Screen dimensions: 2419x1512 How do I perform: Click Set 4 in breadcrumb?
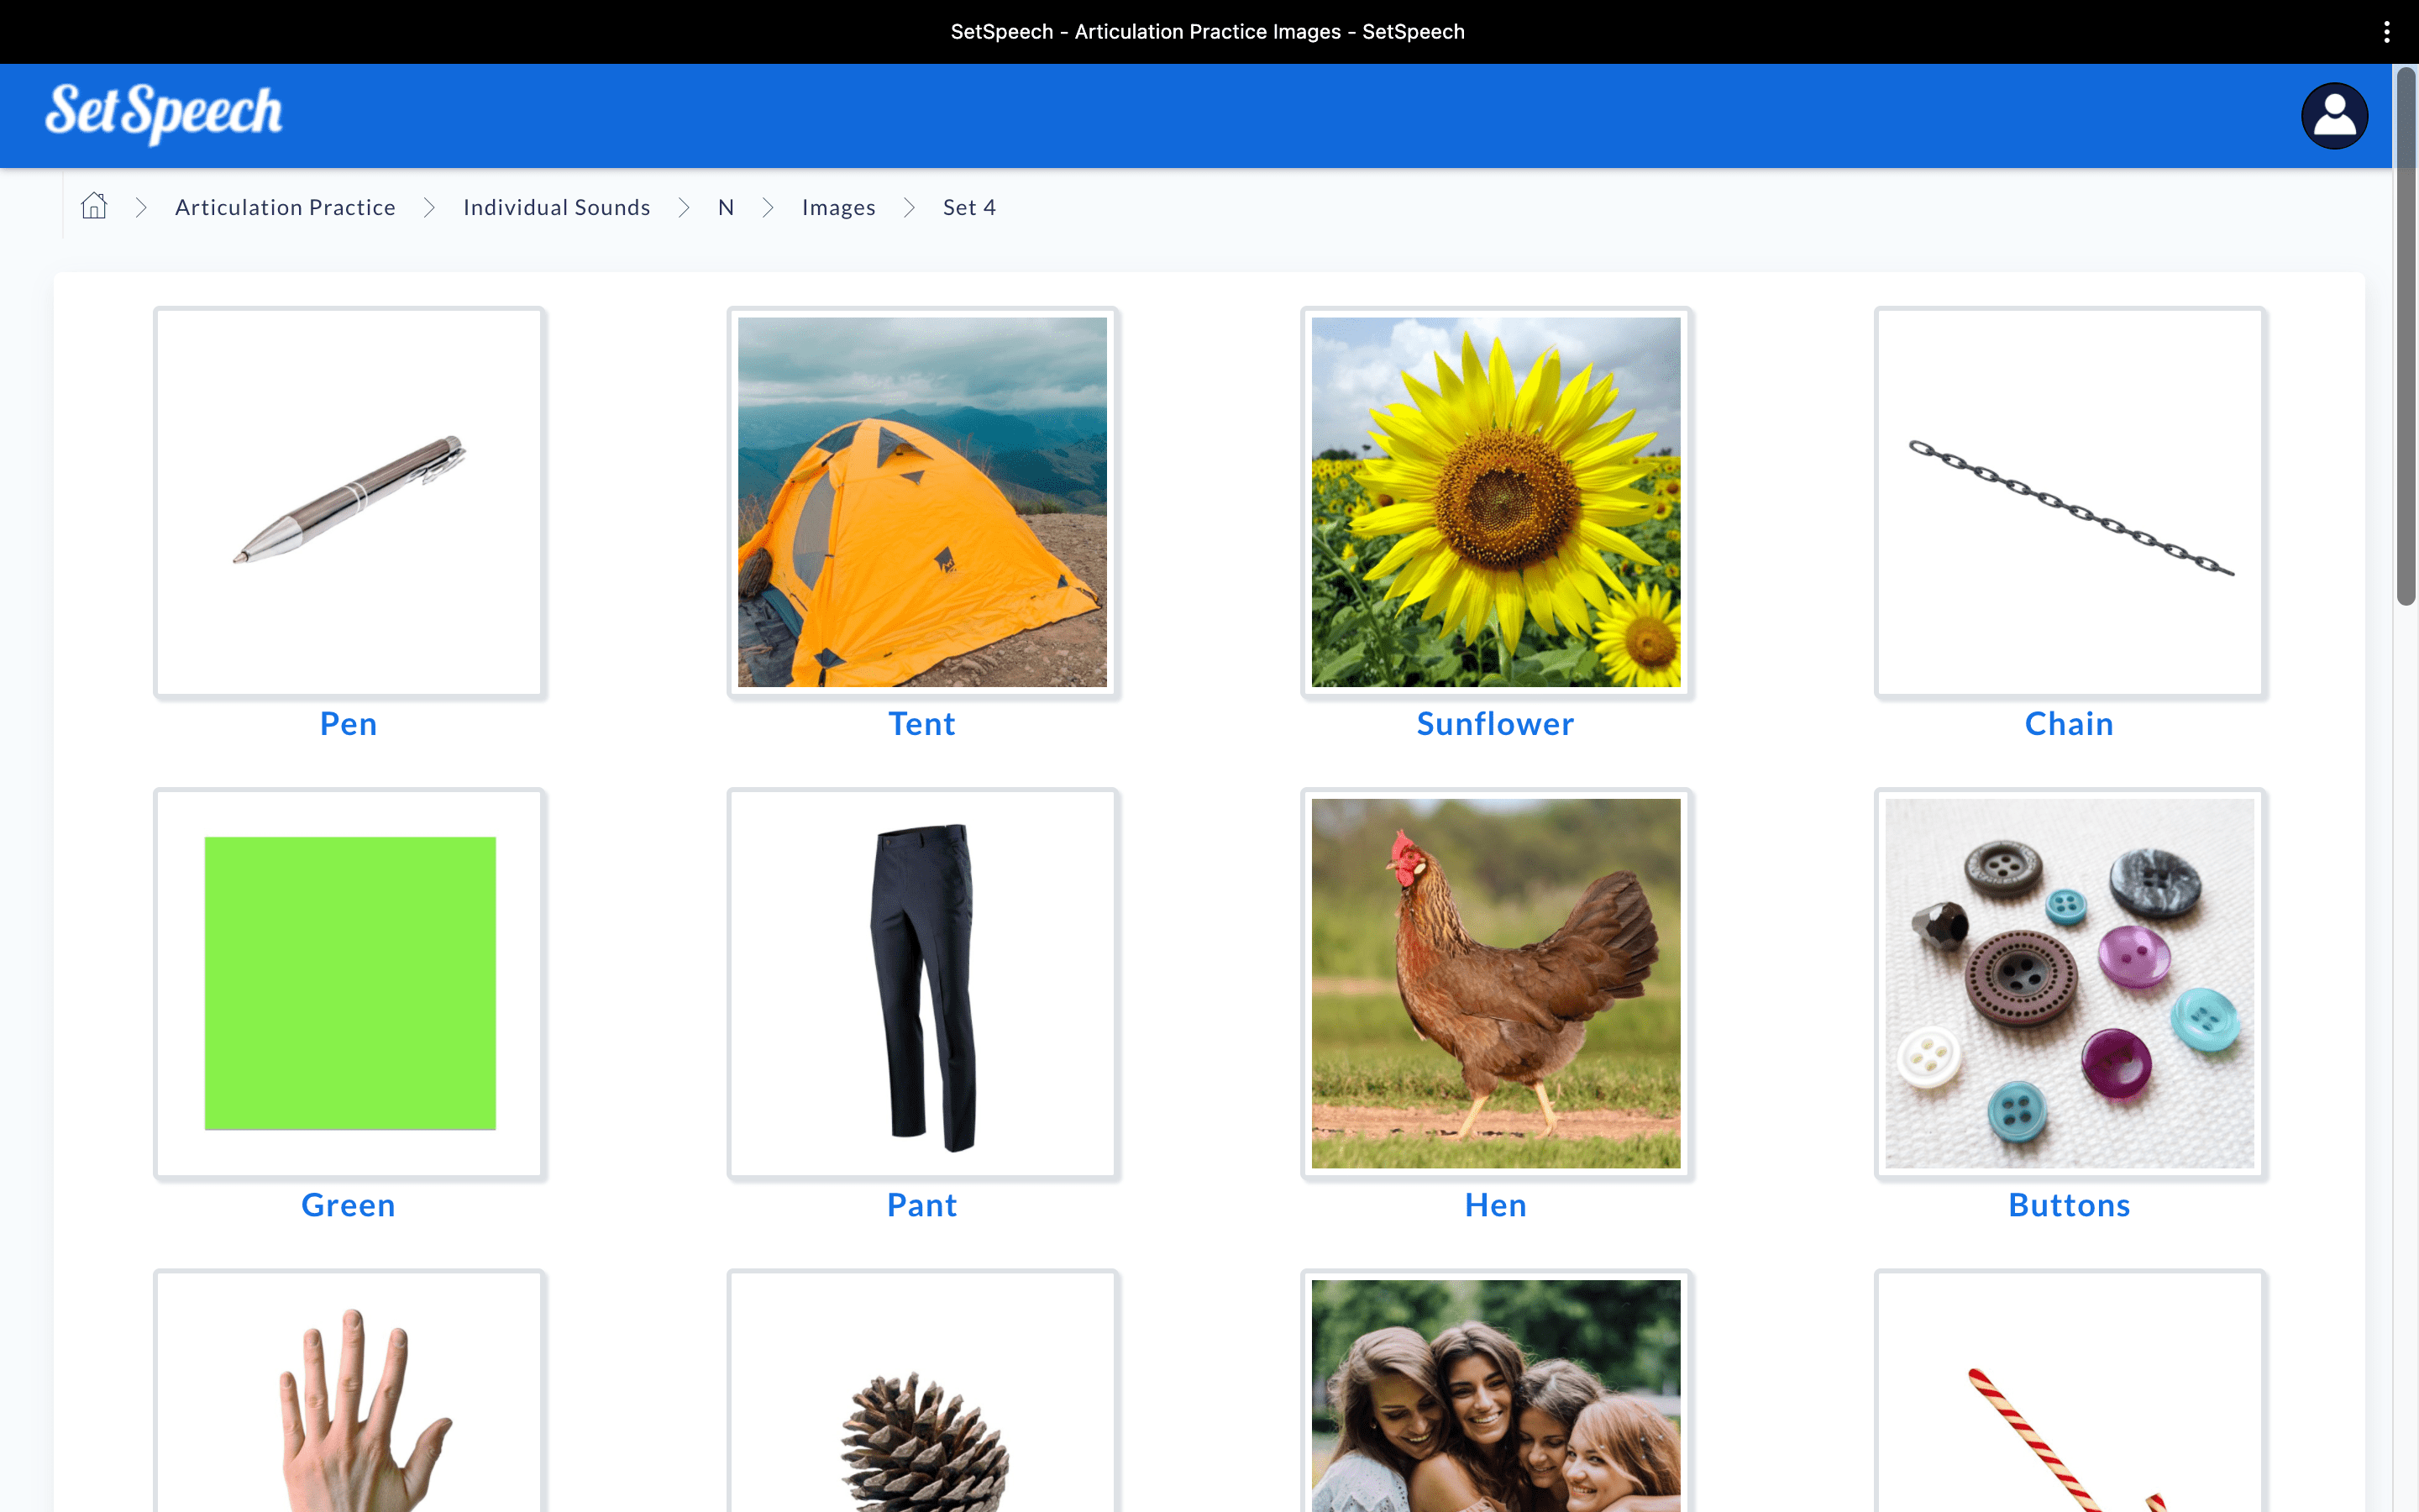pos(968,207)
